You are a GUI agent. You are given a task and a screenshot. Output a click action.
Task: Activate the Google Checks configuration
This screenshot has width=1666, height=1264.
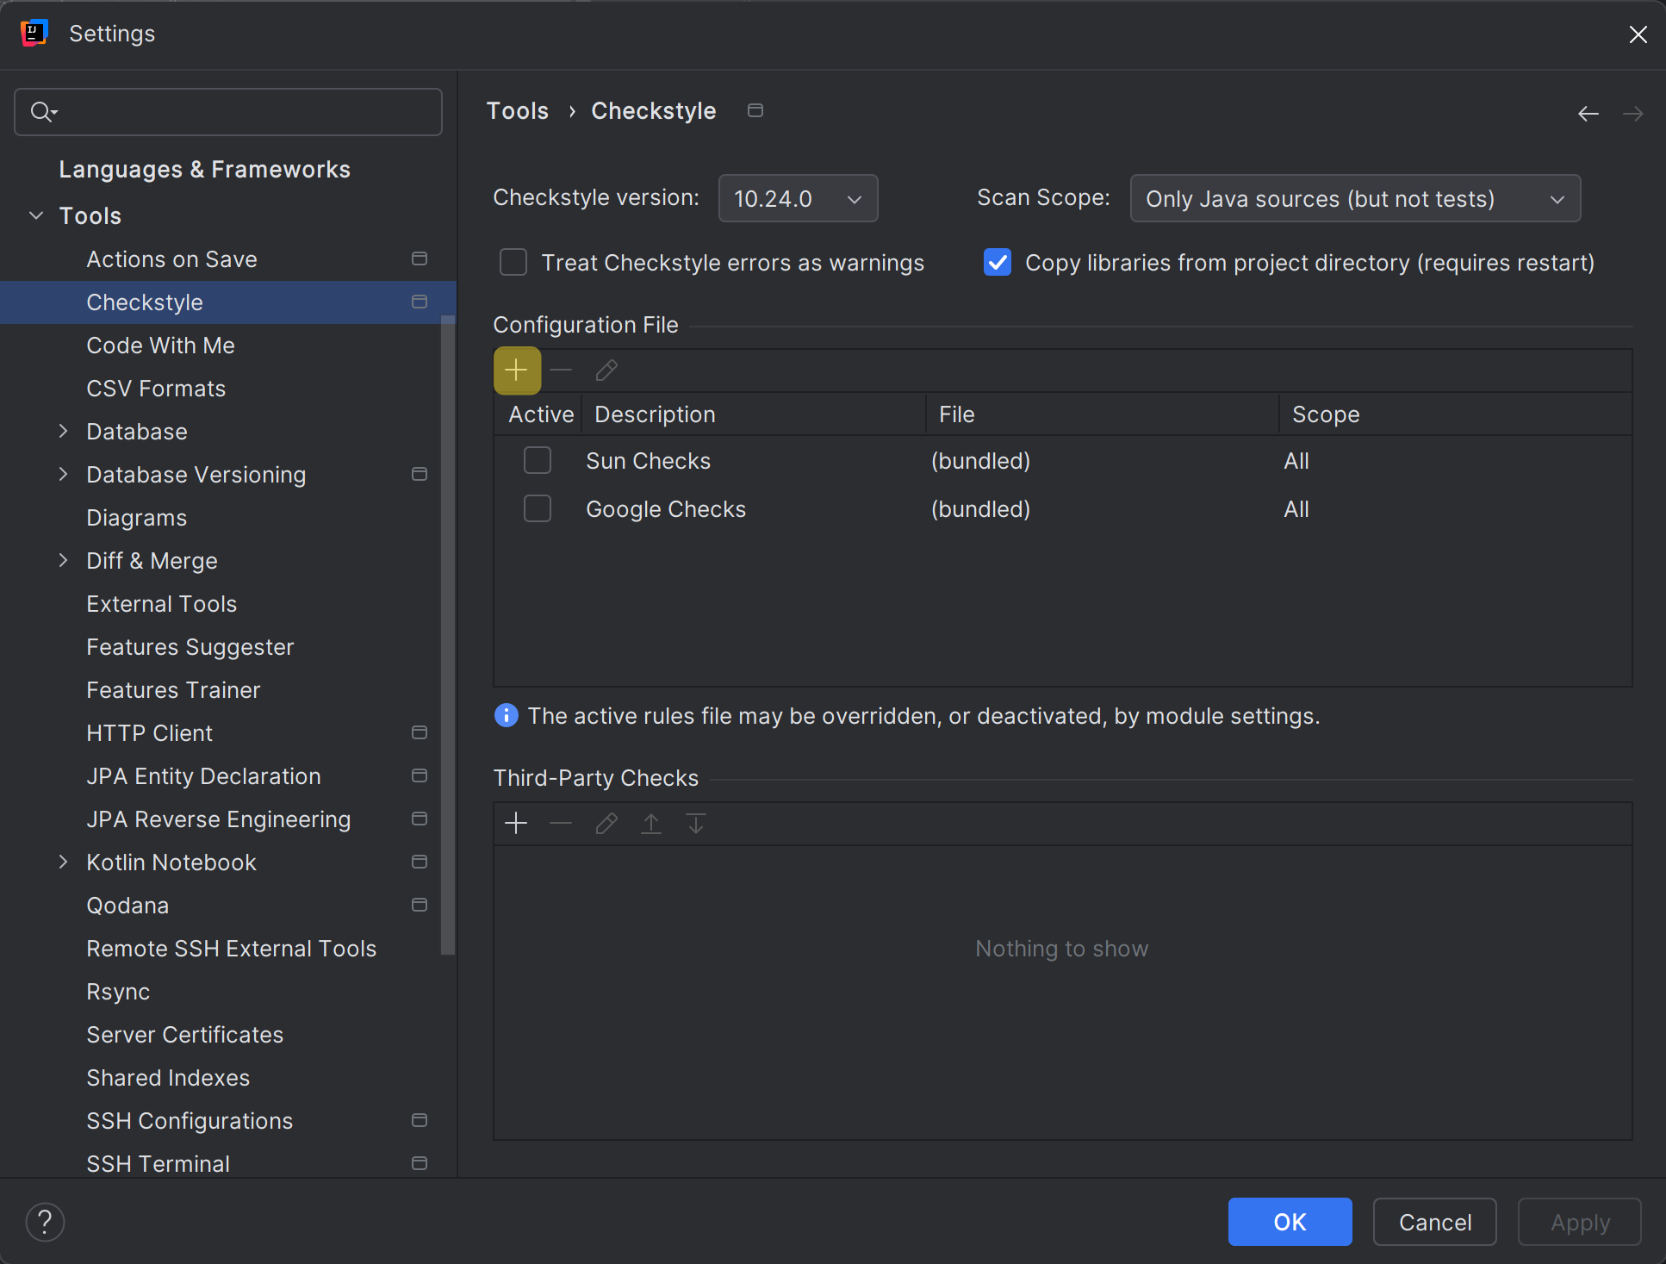pyautogui.click(x=538, y=509)
